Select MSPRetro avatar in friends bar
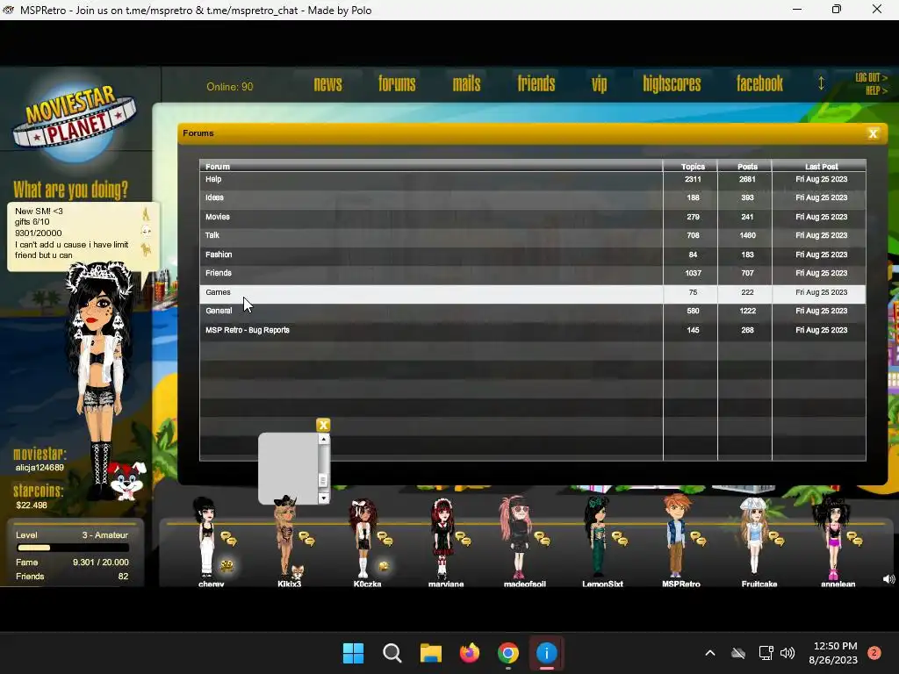The width and height of the screenshot is (899, 674). [x=677, y=535]
